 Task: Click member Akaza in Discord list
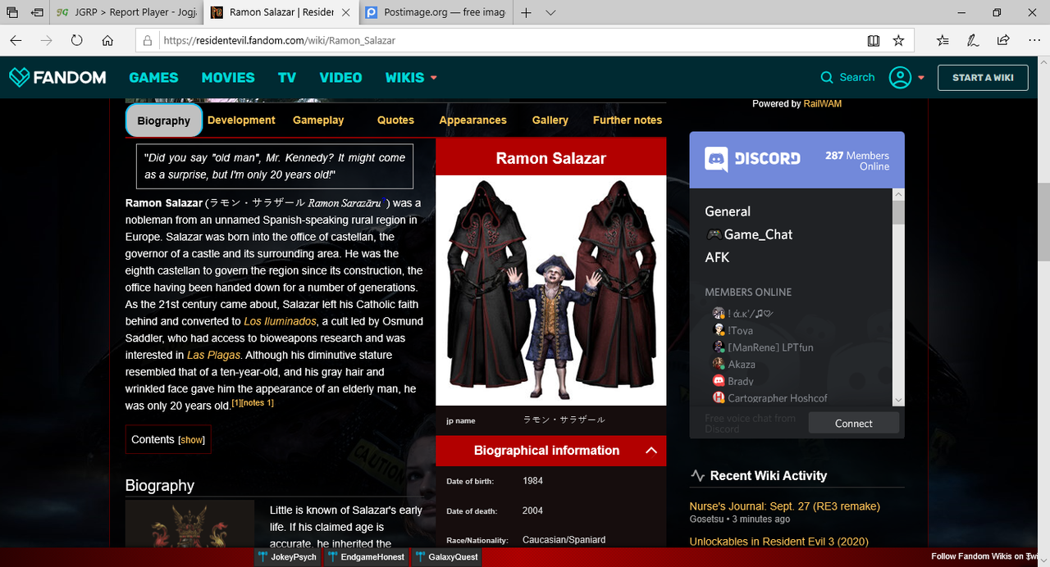(733, 364)
